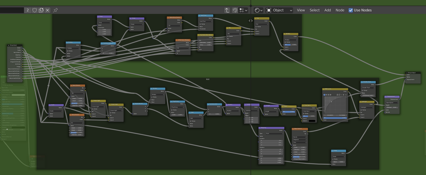This screenshot has height=175, width=426.
Task: Collapse the Snap node triangle
Action: pos(98,16)
